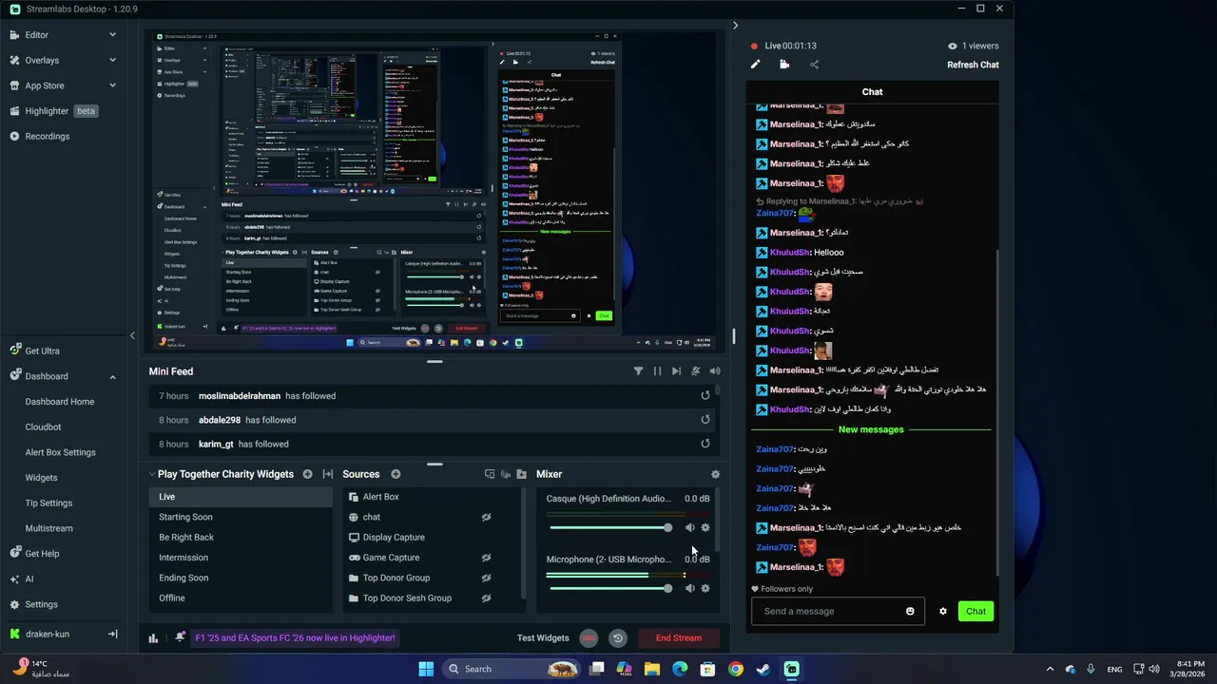Adjust the Casque audio volume slider
This screenshot has height=684, width=1217.
pos(610,527)
